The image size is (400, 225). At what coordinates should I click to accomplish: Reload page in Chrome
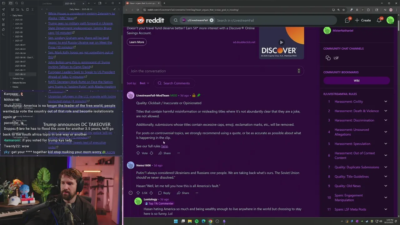click(x=138, y=10)
